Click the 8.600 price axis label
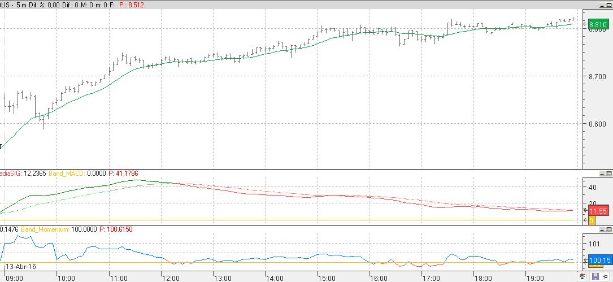613x282 pixels. pos(597,124)
